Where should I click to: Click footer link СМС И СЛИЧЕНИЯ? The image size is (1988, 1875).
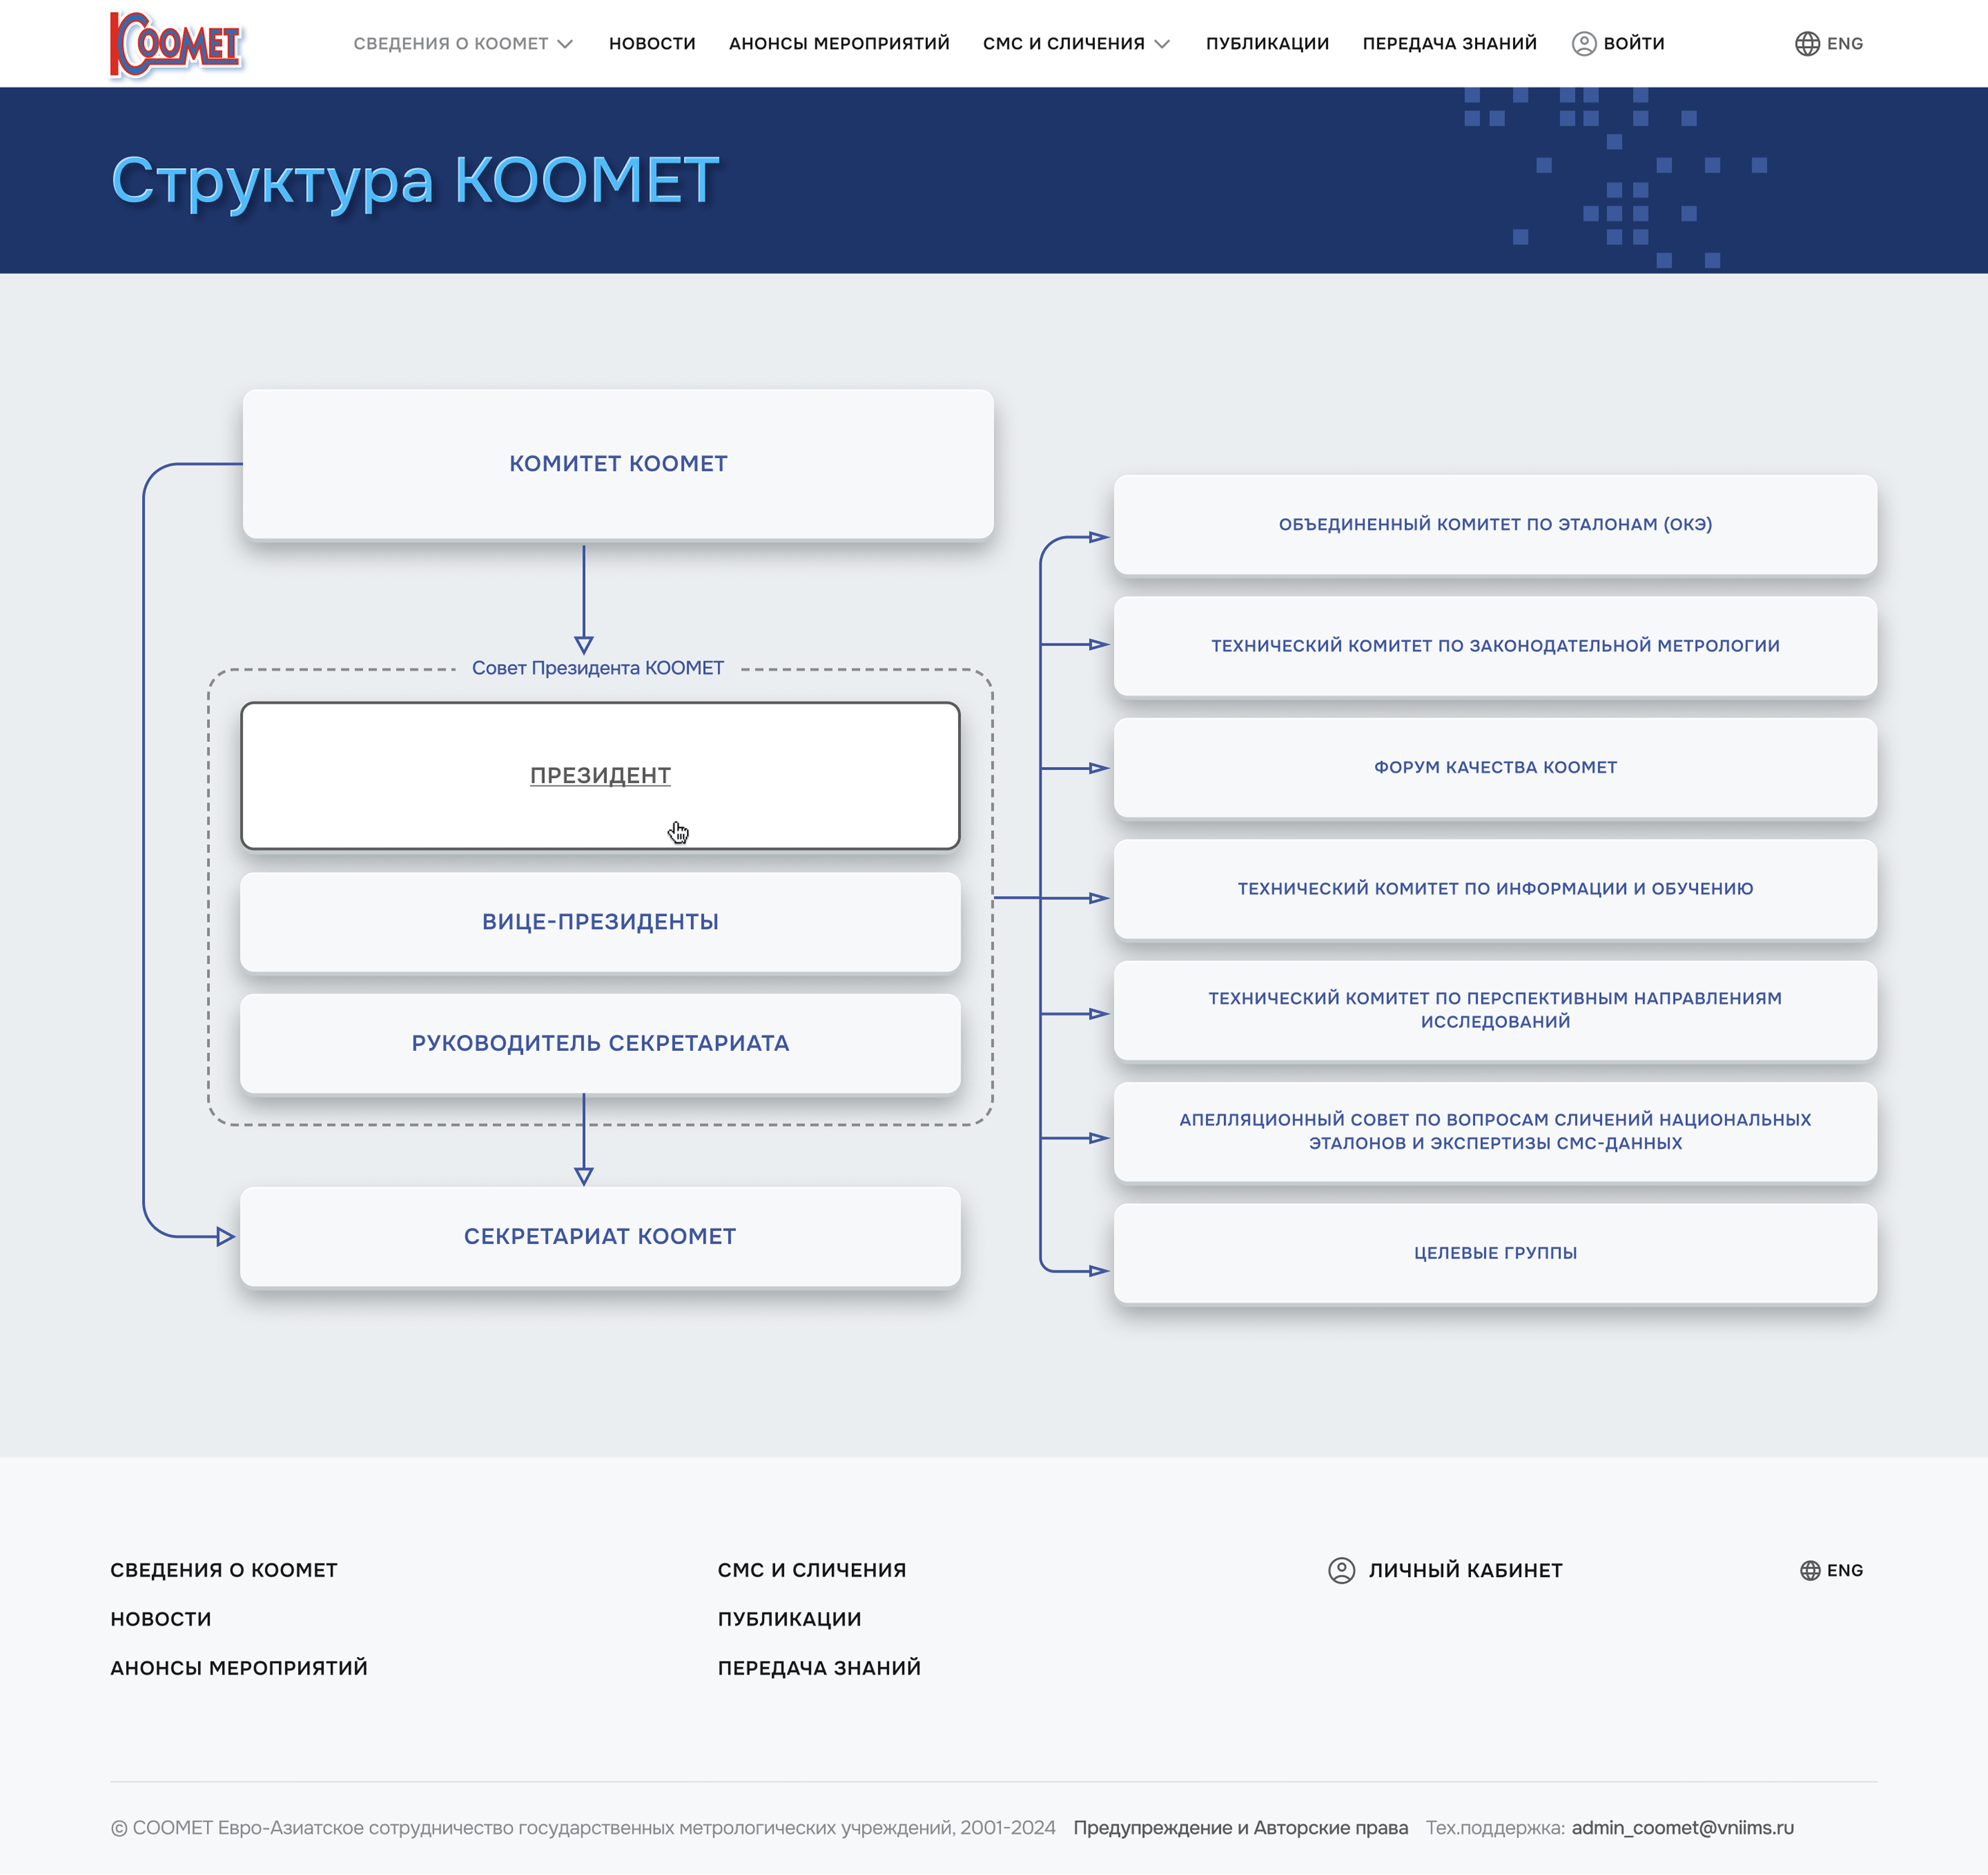click(812, 1570)
